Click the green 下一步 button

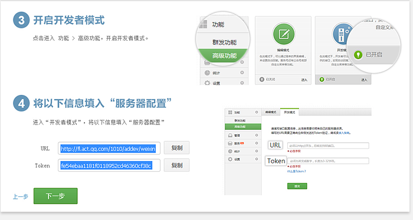[55, 196]
